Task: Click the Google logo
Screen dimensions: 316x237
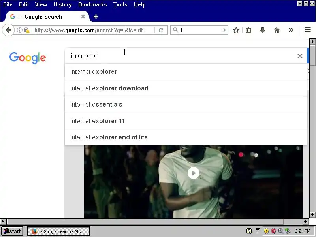Action: 28,58
